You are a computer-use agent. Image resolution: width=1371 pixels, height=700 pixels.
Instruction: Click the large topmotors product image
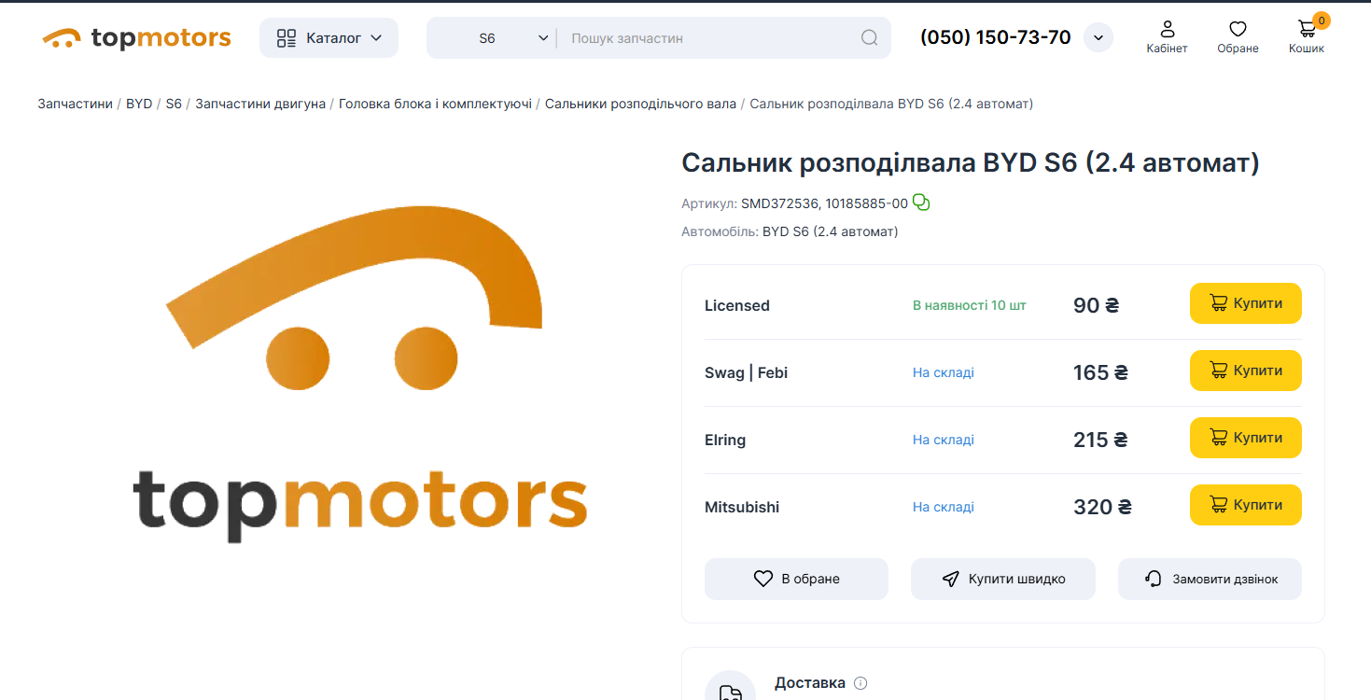click(x=360, y=373)
